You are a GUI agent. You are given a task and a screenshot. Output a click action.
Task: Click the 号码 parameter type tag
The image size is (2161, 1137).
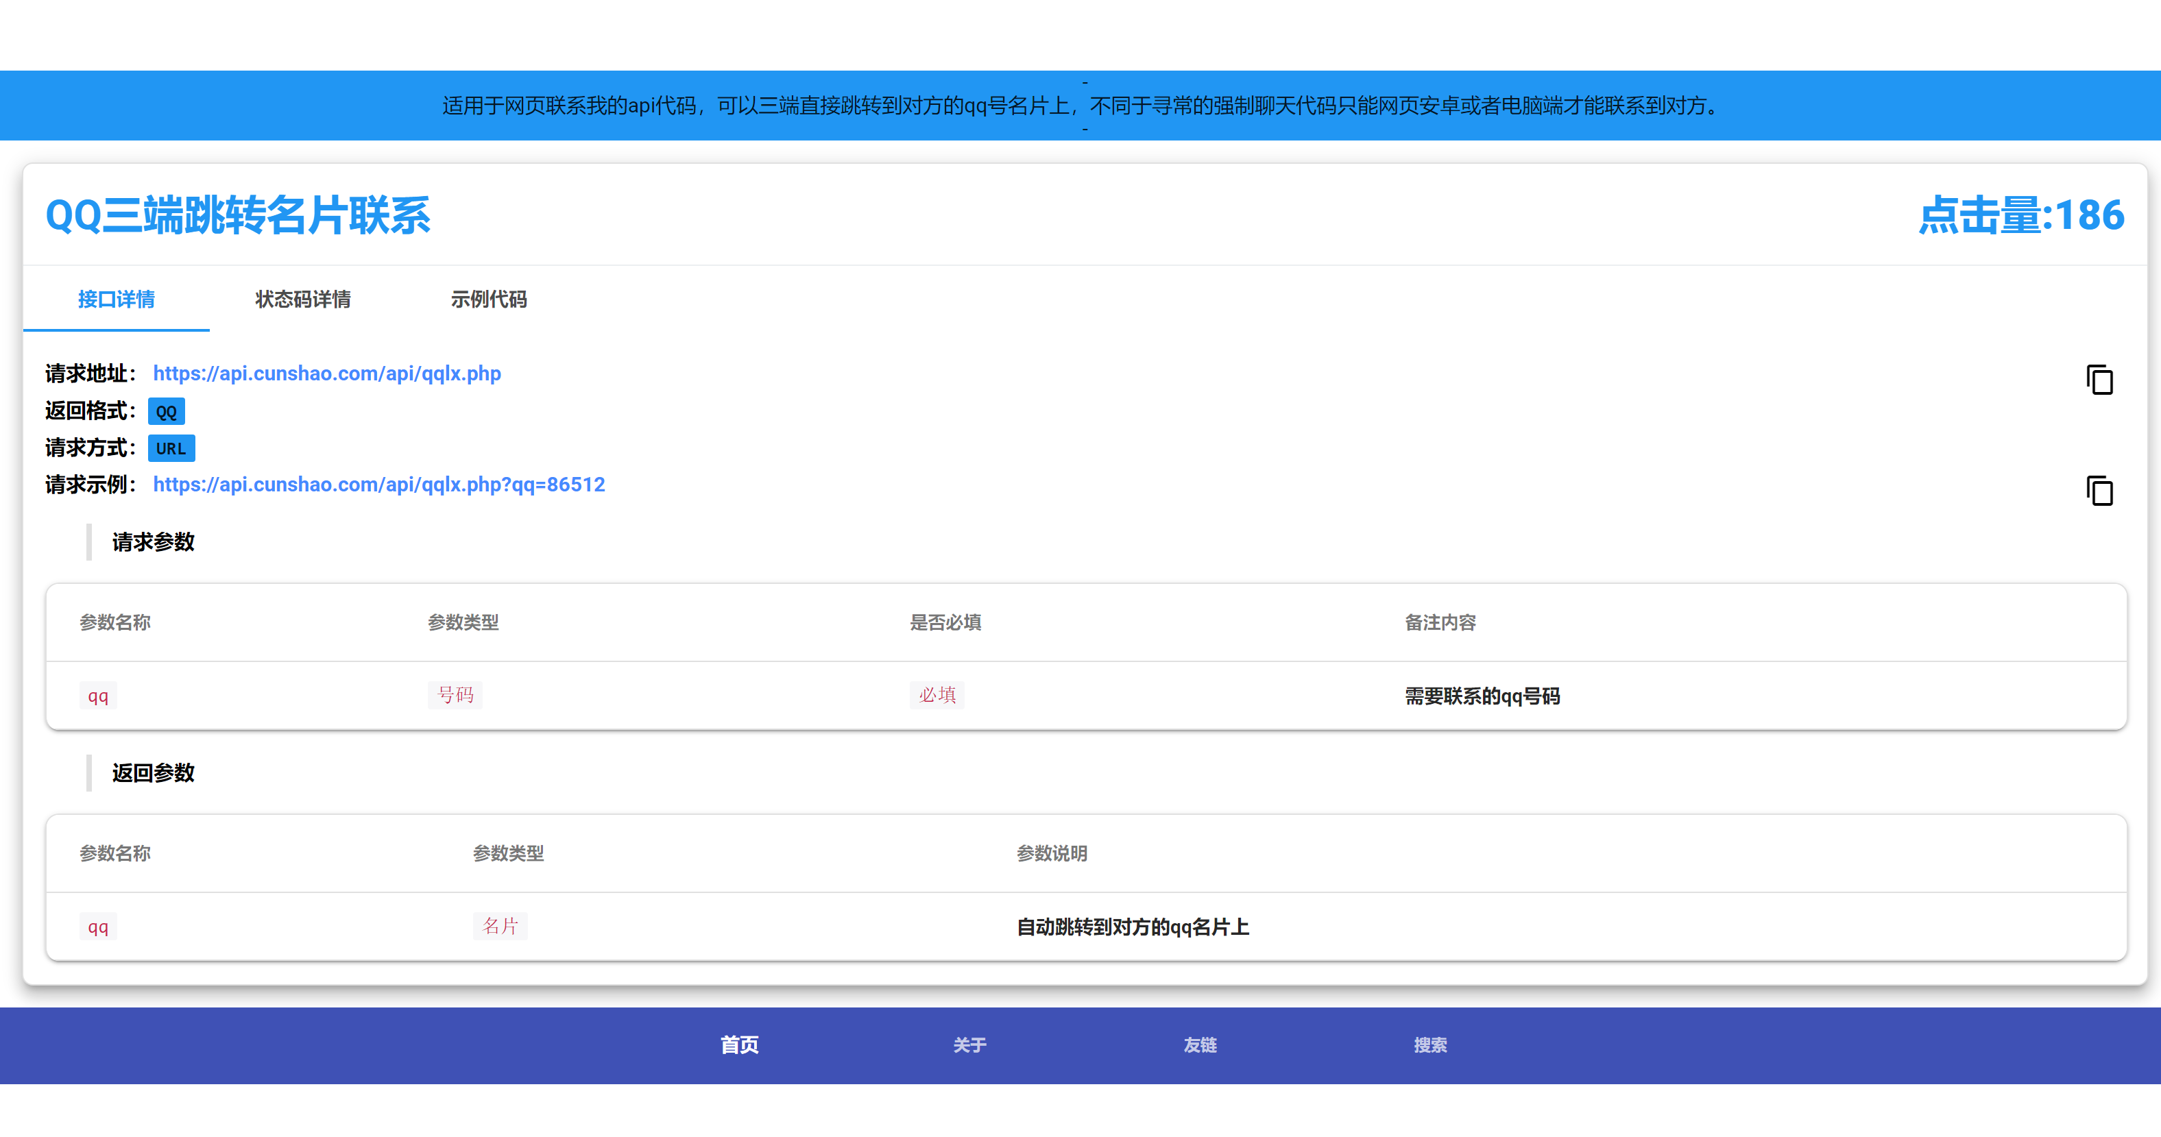pyautogui.click(x=455, y=694)
